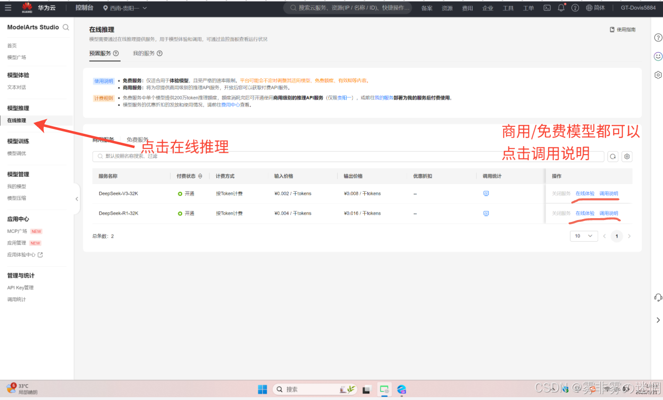Select page 1 in pagination
This screenshot has width=663, height=400.
(x=617, y=236)
